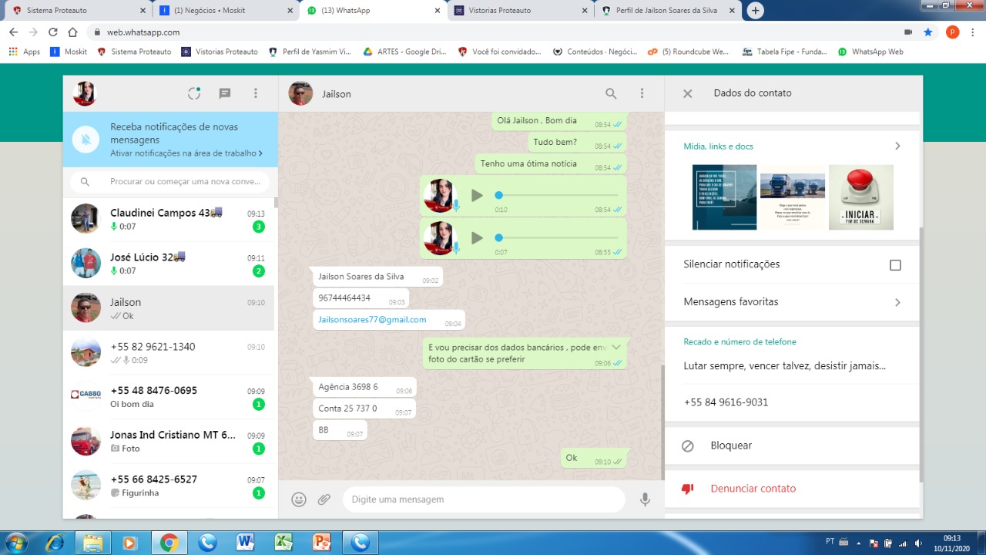This screenshot has height=555, width=986.
Task: Open the message dropdown arrow on bank details message
Action: point(616,348)
